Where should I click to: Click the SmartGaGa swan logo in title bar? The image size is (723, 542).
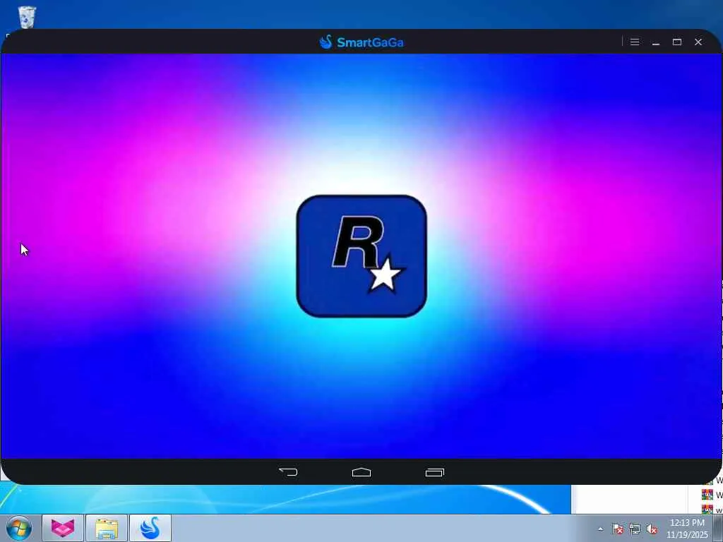point(325,42)
